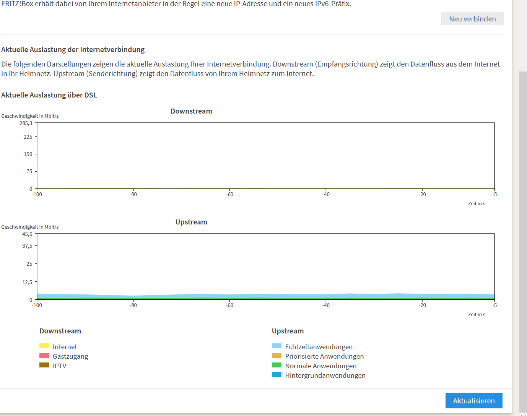Click the Internet legend label
527x416 pixels.
tap(65, 347)
